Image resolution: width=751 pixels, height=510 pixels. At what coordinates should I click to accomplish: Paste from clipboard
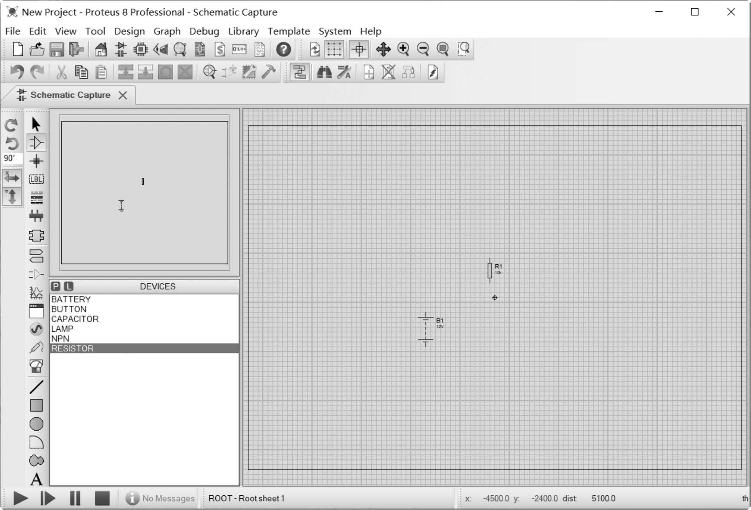coord(101,72)
